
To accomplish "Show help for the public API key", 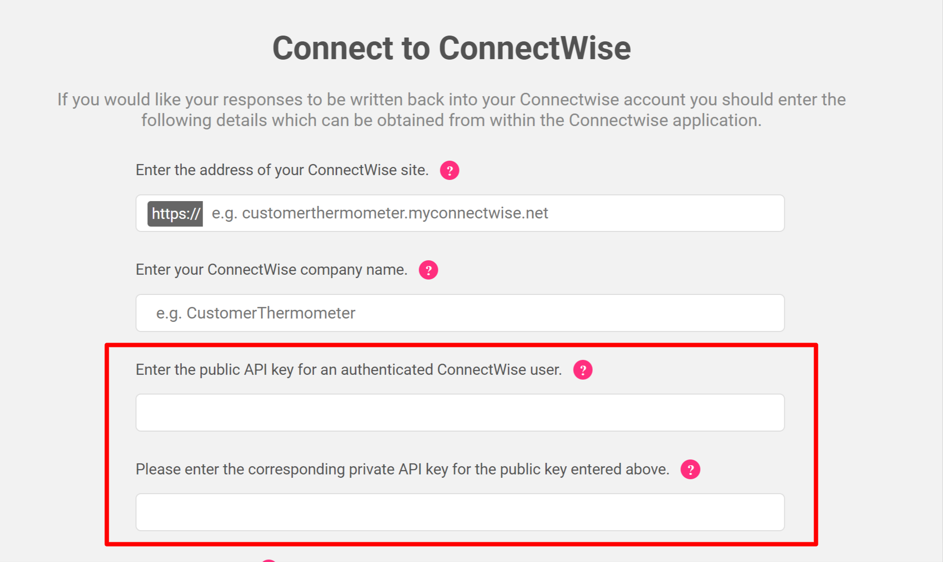I will click(x=583, y=370).
